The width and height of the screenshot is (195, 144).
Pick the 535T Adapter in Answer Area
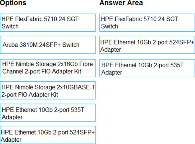147,68
